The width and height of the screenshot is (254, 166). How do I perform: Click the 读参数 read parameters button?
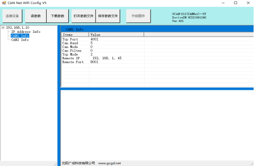(36, 16)
